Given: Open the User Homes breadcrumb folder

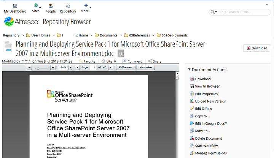Looking at the screenshot, I should tap(38, 35).
